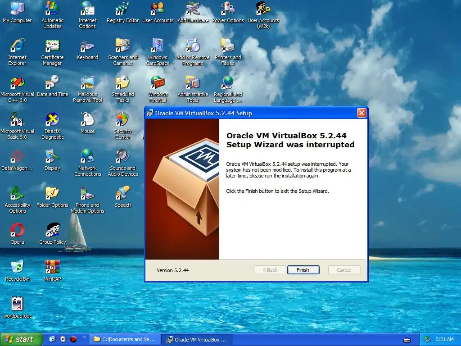Select the Microsoft Visual C++ 6.0 icon
The width and height of the screenshot is (461, 346).
pyautogui.click(x=17, y=89)
